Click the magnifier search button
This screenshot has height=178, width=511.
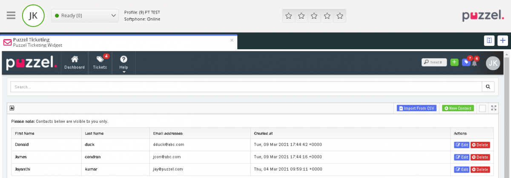click(x=488, y=87)
